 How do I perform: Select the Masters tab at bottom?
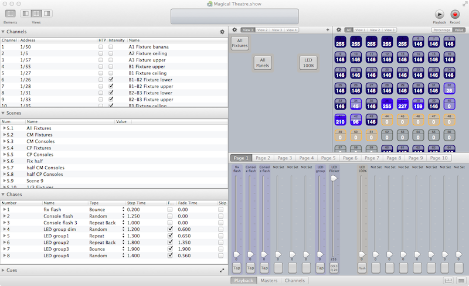269,281
